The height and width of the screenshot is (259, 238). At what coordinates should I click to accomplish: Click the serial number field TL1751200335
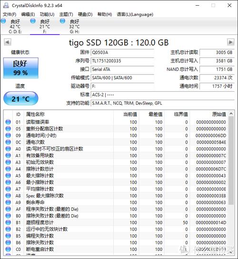point(122,61)
